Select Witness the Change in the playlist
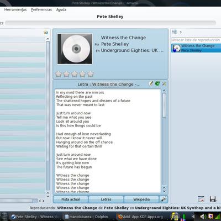 click(x=196, y=48)
